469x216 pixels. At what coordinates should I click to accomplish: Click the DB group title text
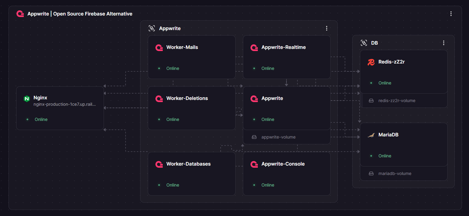coord(375,43)
